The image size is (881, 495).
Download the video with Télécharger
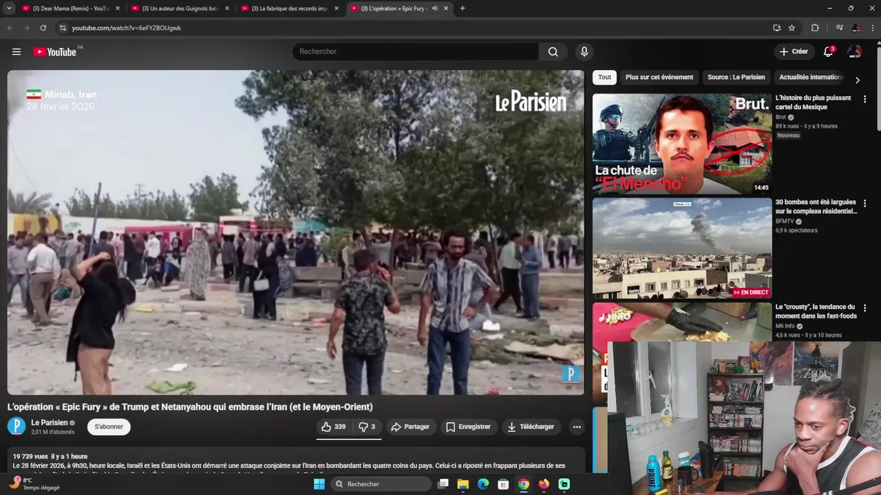pyautogui.click(x=531, y=427)
